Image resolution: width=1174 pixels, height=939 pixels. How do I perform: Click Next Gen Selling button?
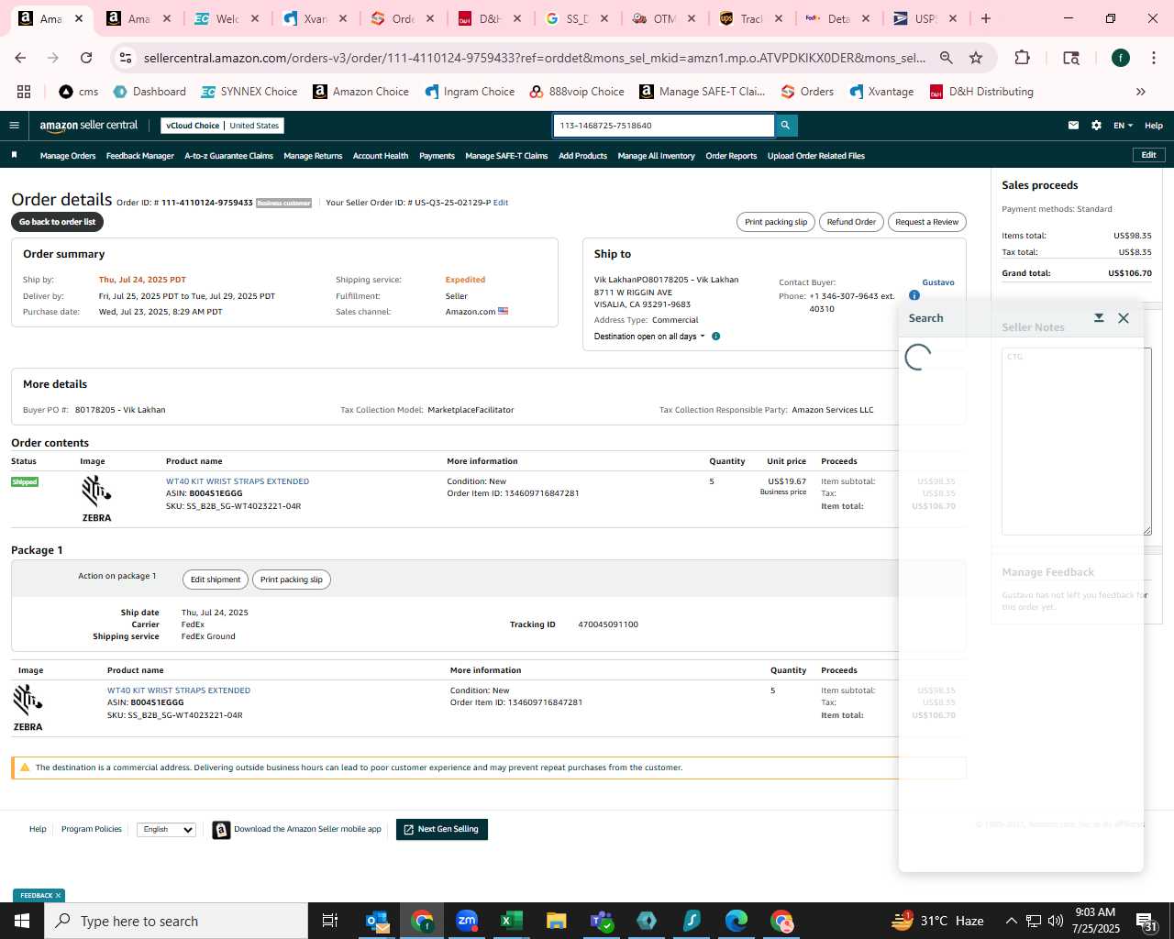point(441,829)
